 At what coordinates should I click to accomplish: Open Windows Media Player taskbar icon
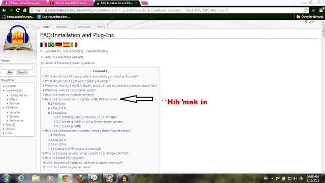click(50, 178)
